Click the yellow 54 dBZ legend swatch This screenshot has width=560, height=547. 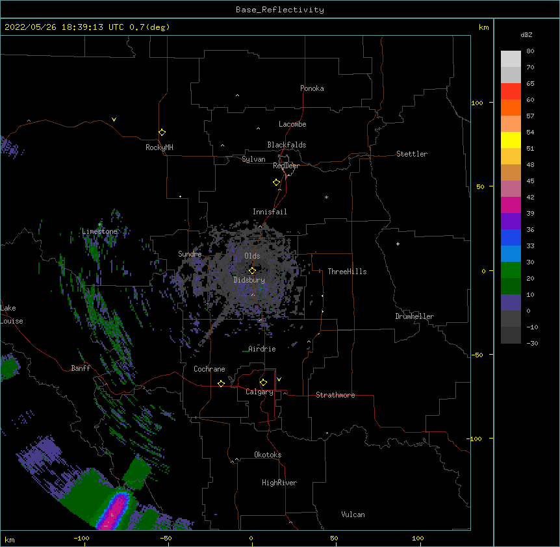click(511, 140)
